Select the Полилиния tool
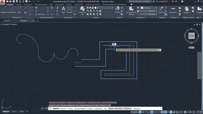Image resolution: width=203 pixels, height=114 pixels. (x=12, y=10)
